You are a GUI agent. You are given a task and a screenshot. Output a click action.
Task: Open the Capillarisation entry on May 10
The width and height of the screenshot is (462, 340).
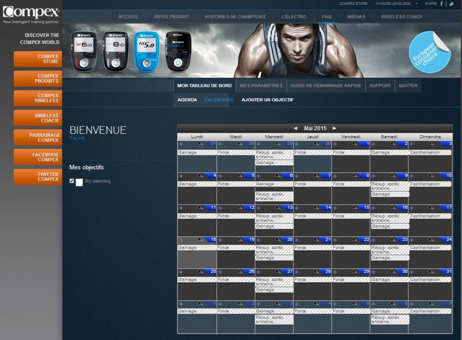tap(430, 184)
